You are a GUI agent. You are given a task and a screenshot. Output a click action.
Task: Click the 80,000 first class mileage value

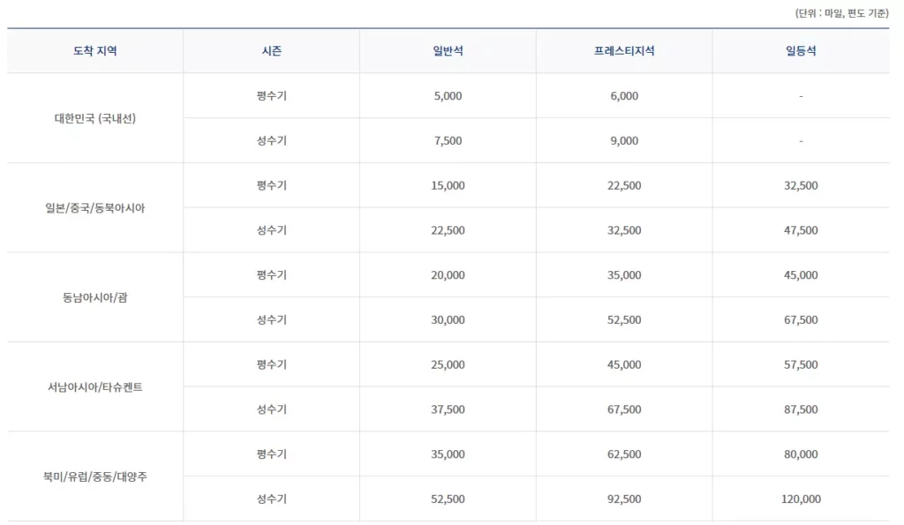801,454
